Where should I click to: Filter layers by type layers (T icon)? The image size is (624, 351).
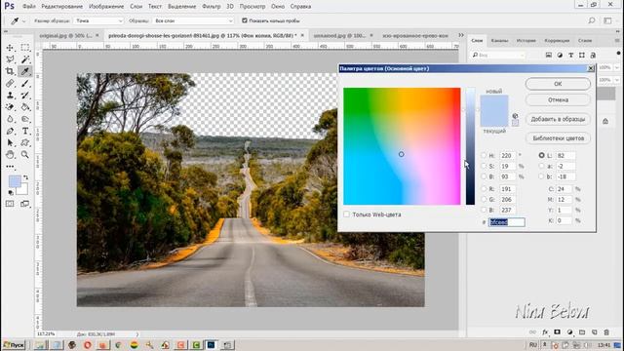pos(570,55)
